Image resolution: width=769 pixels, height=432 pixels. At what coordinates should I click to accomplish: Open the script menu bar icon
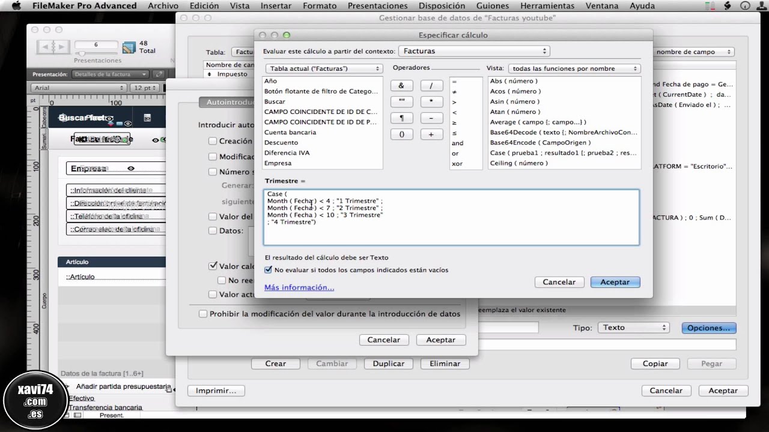[x=728, y=6]
